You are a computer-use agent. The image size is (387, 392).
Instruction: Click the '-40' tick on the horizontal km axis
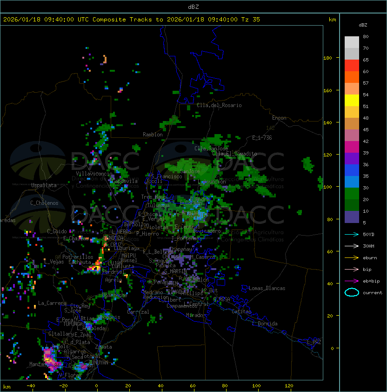coord(31,386)
